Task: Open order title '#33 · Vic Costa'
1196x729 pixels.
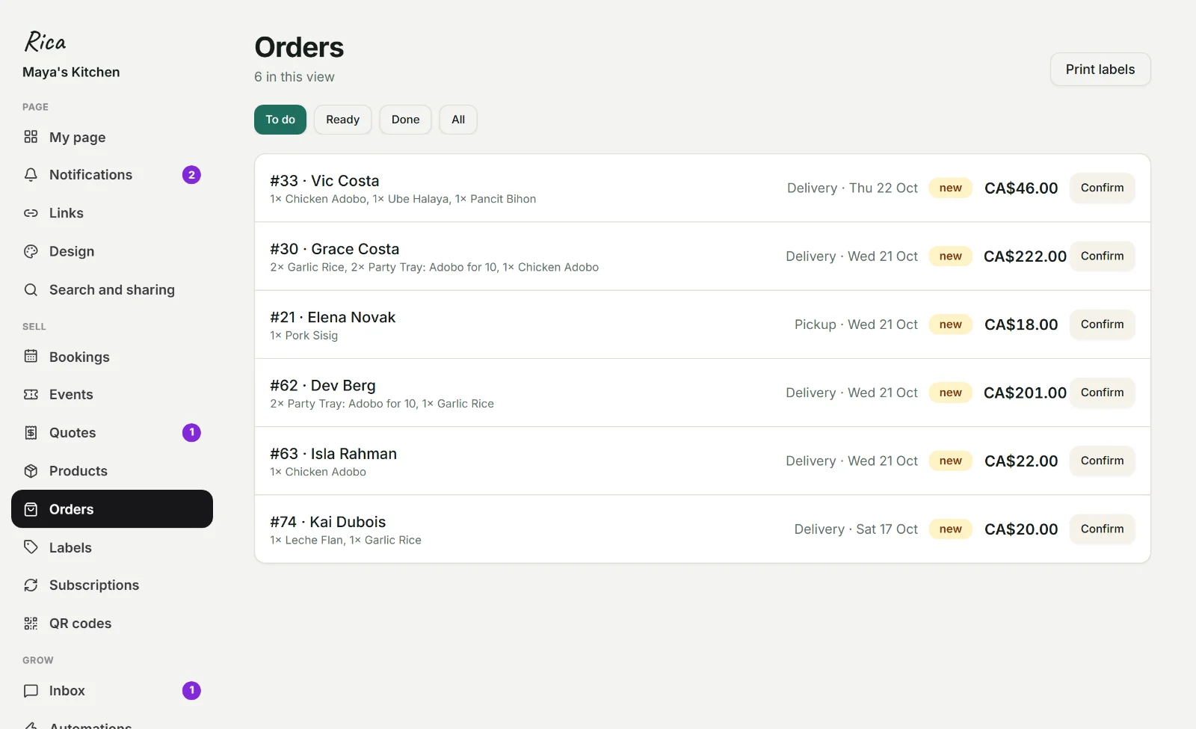Action: click(x=324, y=181)
